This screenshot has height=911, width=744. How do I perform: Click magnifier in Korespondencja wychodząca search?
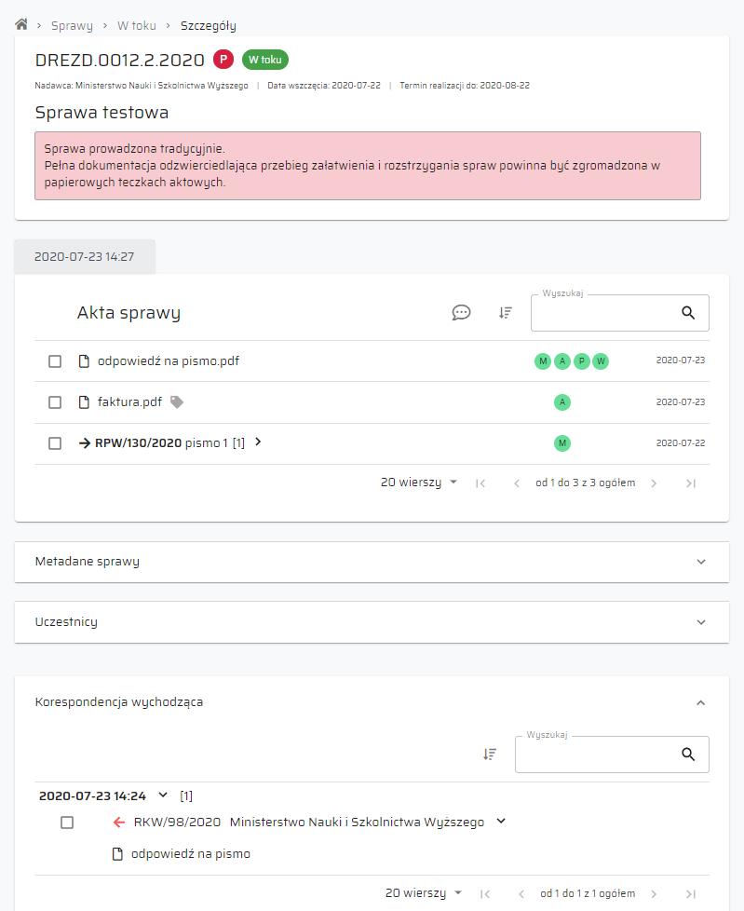coord(688,755)
